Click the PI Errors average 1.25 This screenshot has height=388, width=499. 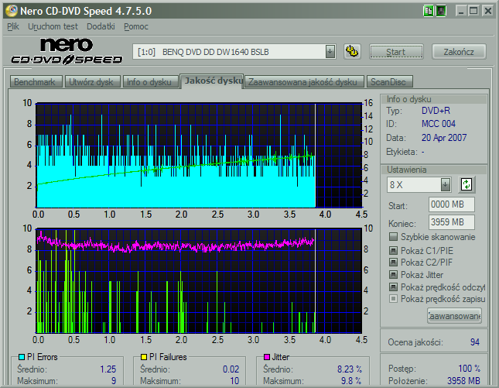point(108,369)
